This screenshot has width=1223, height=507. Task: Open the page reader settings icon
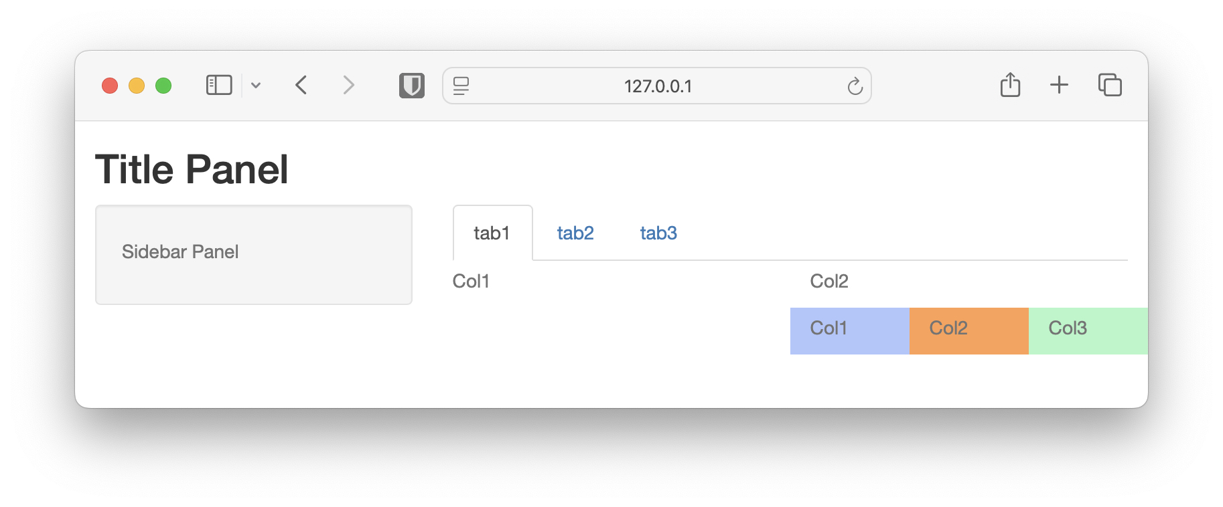tap(461, 86)
